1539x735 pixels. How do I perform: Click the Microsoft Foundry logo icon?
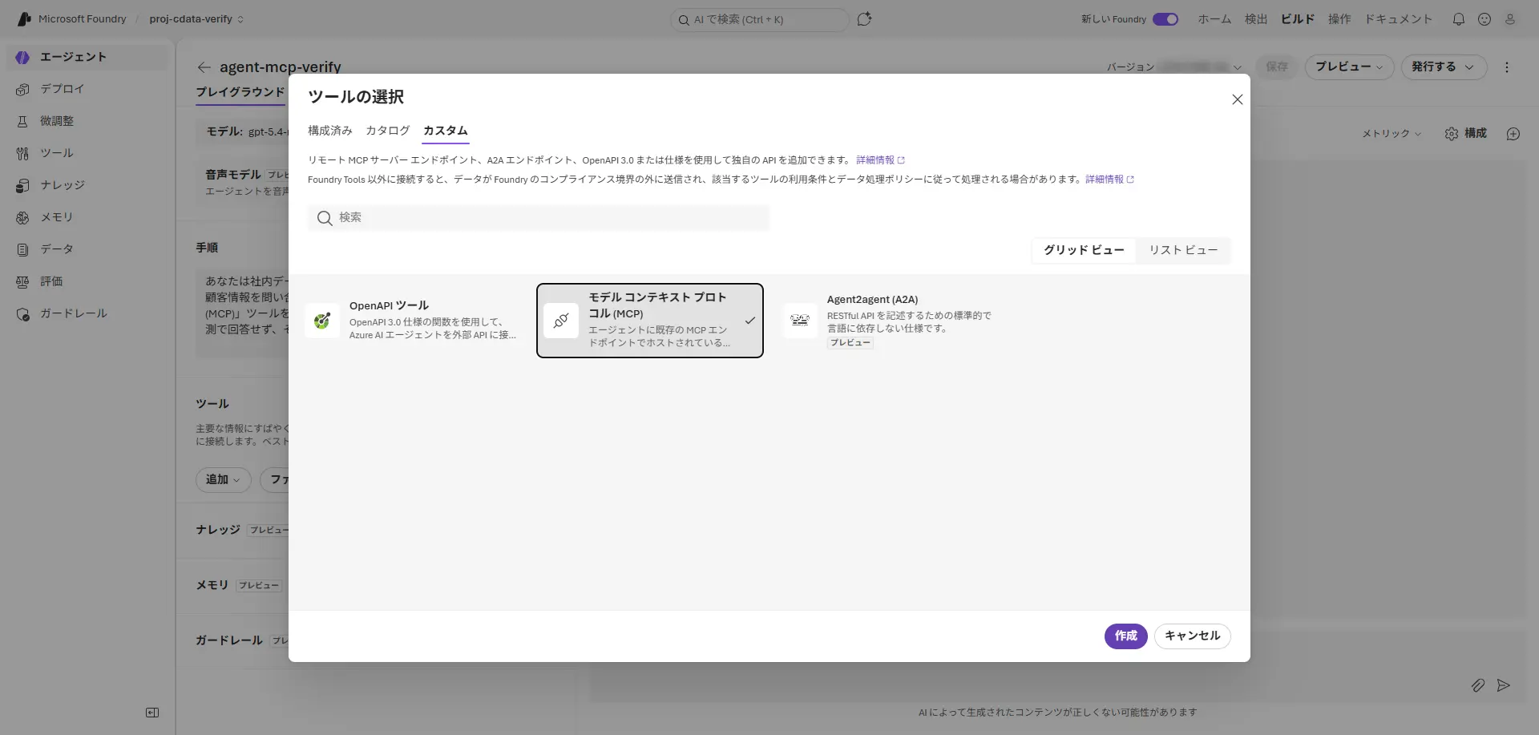pos(24,19)
